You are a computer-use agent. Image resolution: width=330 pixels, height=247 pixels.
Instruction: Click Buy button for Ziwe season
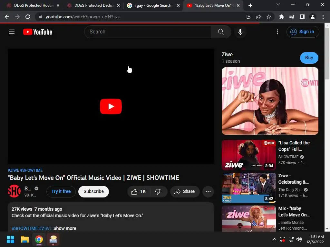[x=309, y=58]
